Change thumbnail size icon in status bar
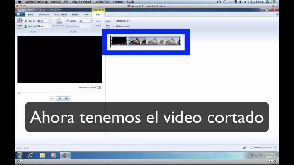 pyautogui.click(x=245, y=148)
